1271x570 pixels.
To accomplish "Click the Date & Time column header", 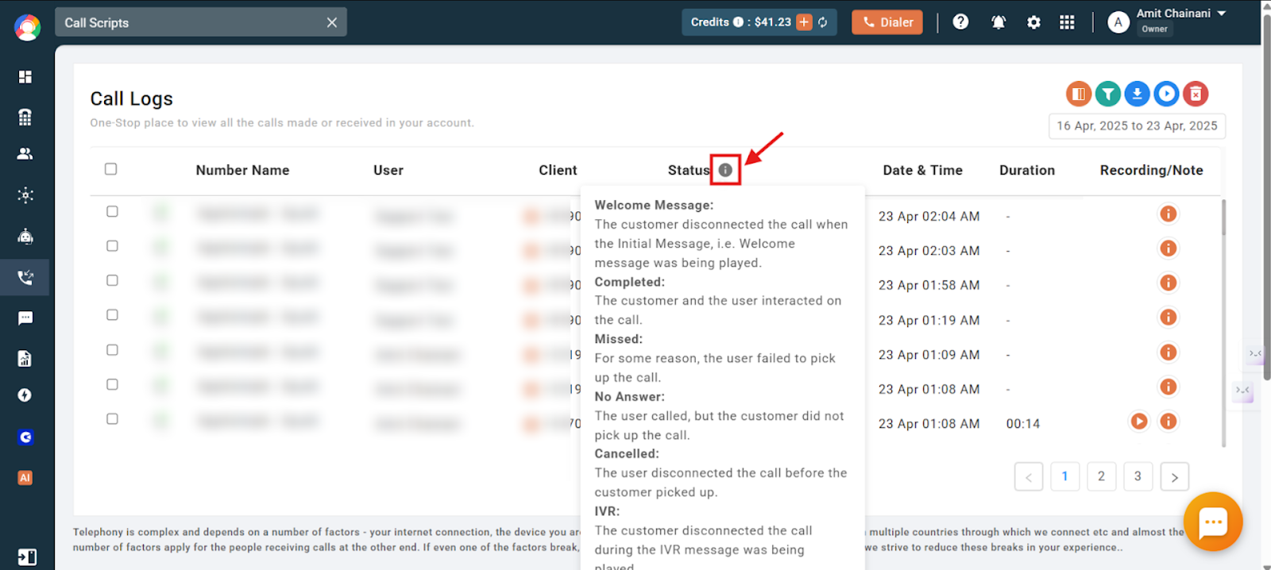I will [922, 171].
